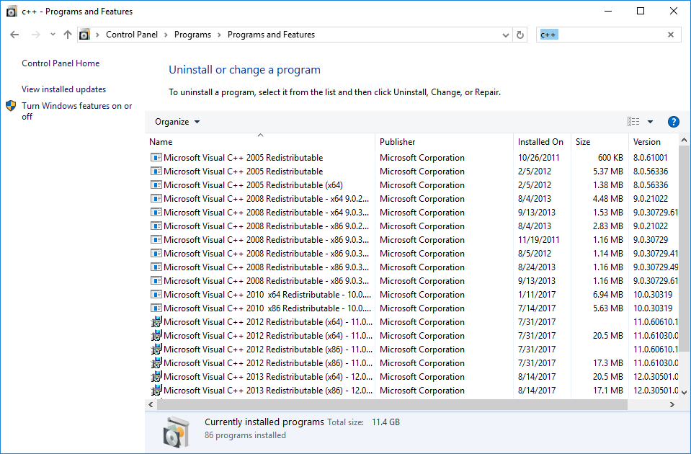Open the help question mark icon
The image size is (691, 454).
pyautogui.click(x=674, y=122)
